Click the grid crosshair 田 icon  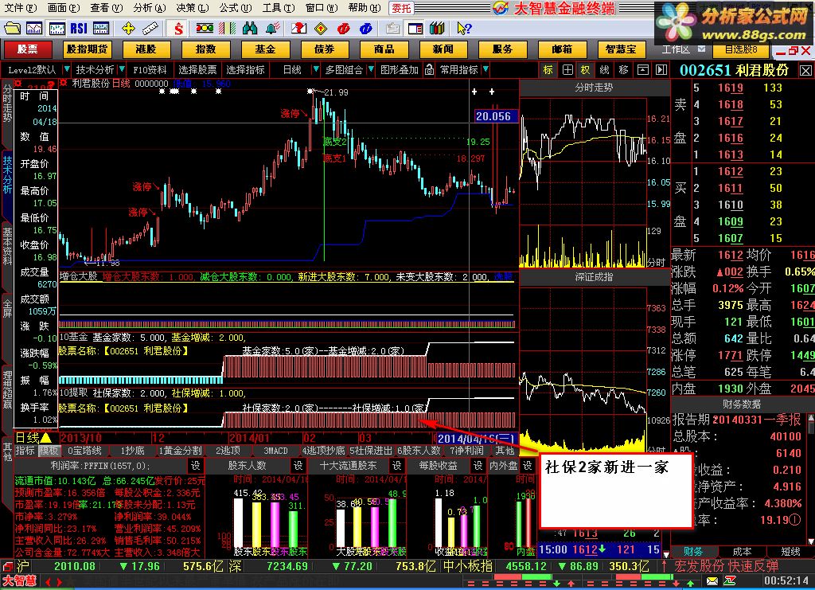(x=567, y=69)
